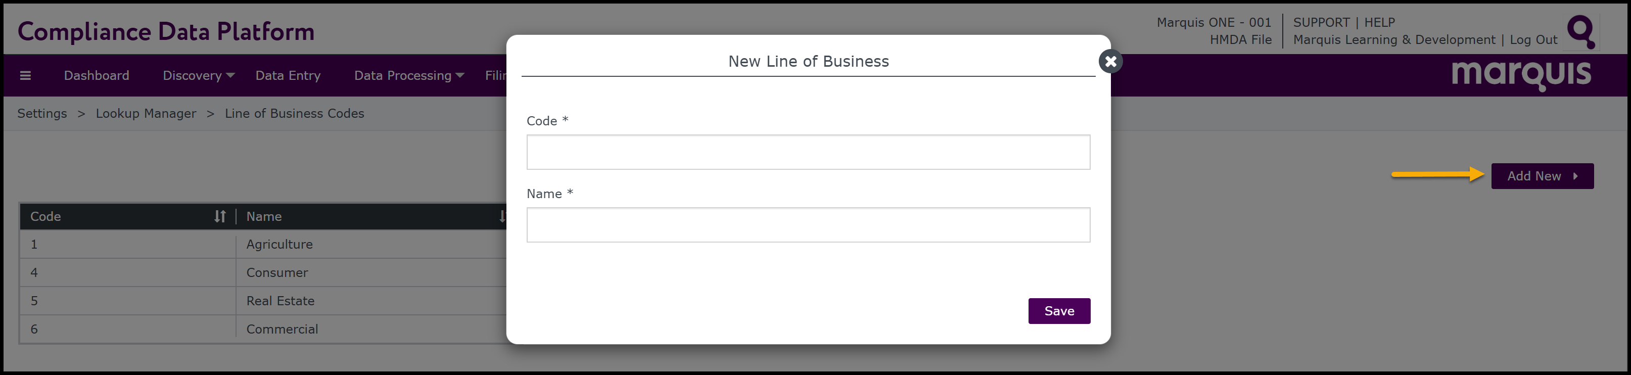The height and width of the screenshot is (375, 1631).
Task: Go to Settings breadcrumb
Action: pos(42,113)
